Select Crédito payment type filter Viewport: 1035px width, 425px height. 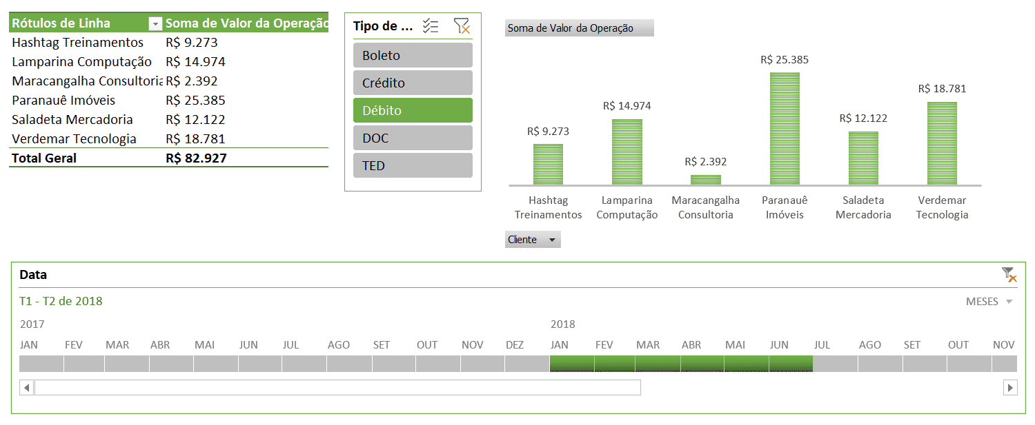(x=413, y=83)
